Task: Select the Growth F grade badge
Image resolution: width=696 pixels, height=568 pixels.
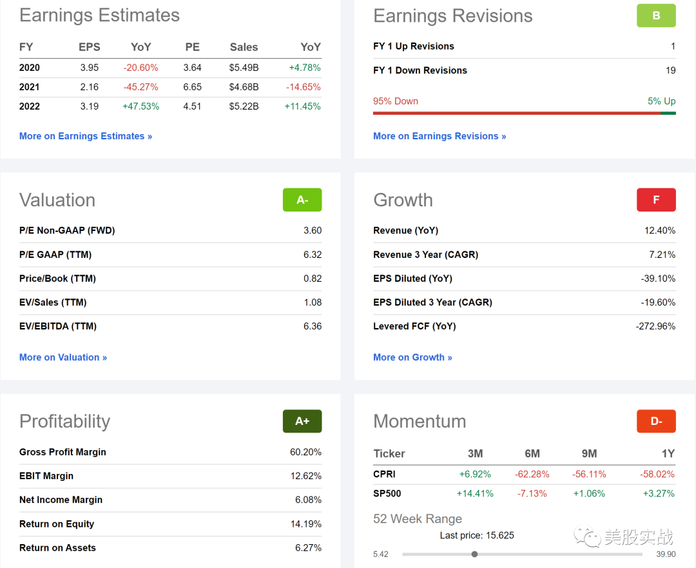Action: pos(656,200)
